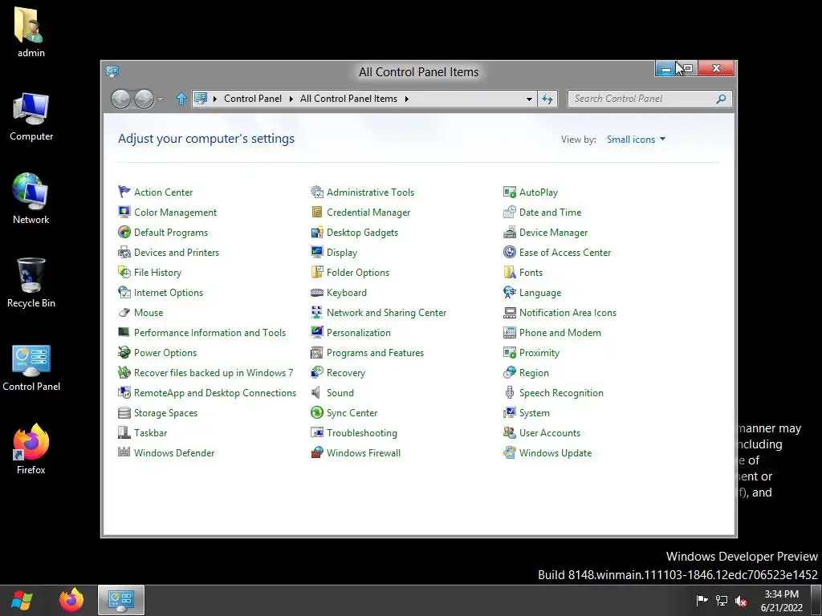Select the Recycle Bin desktop icon
The width and height of the screenshot is (822, 616).
(x=31, y=282)
